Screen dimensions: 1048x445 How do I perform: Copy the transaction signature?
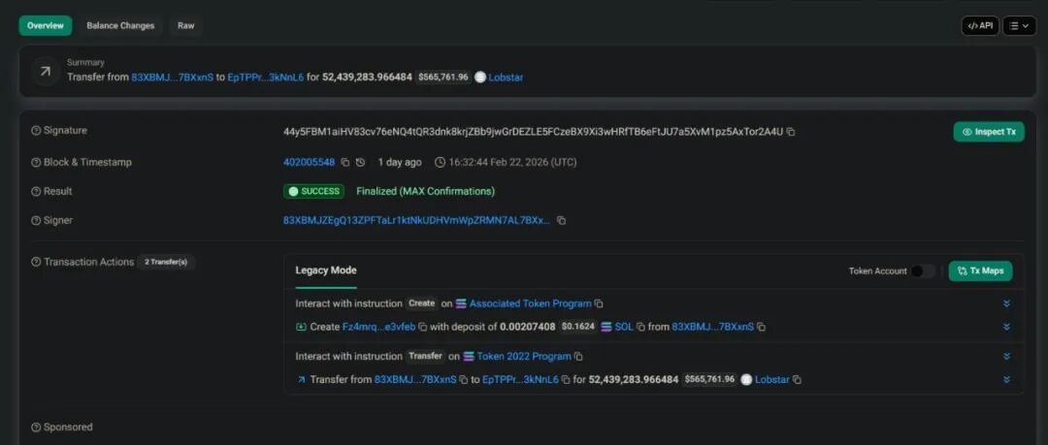[x=791, y=132]
